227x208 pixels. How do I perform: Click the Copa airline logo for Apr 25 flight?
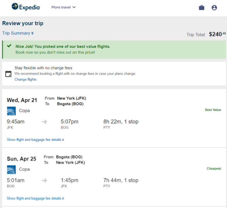tap(11, 169)
